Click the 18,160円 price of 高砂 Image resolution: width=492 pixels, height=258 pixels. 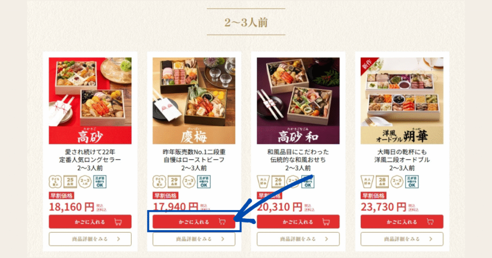72,207
